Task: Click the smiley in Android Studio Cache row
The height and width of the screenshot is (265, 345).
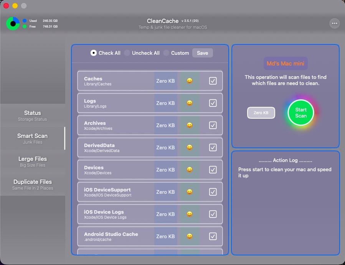Action: 190,236
